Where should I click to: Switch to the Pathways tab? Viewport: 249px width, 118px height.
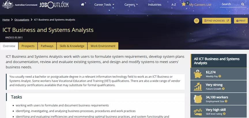pyautogui.click(x=47, y=46)
